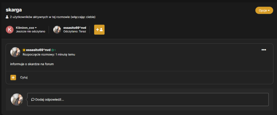Click essasito69^nvd name in participants list
Image resolution: width=277 pixels, height=115 pixels.
pos(75,28)
